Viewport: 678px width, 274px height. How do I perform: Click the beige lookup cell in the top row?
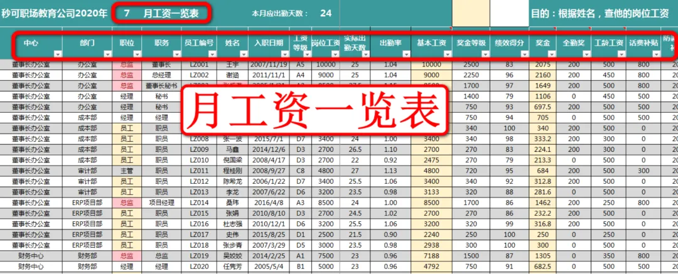click(471, 13)
